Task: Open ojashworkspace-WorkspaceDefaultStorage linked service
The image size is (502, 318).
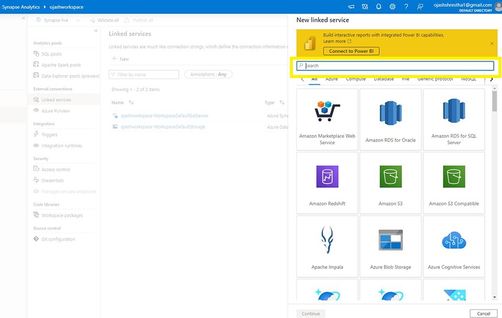Action: (163, 126)
